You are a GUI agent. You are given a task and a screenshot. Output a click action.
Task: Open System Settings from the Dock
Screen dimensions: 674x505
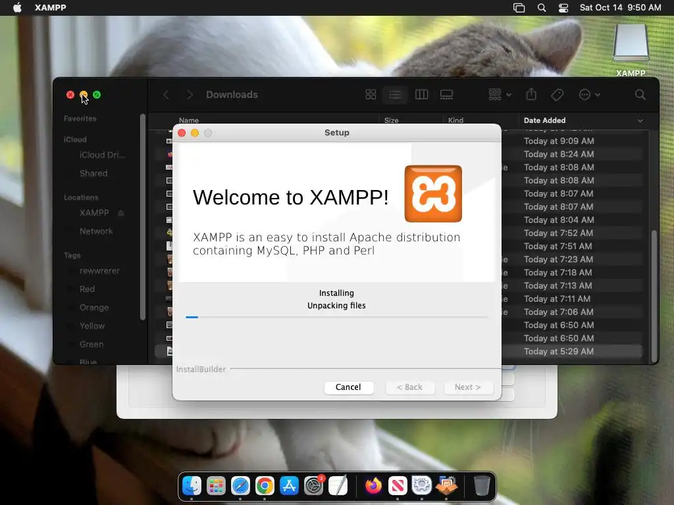pos(313,486)
